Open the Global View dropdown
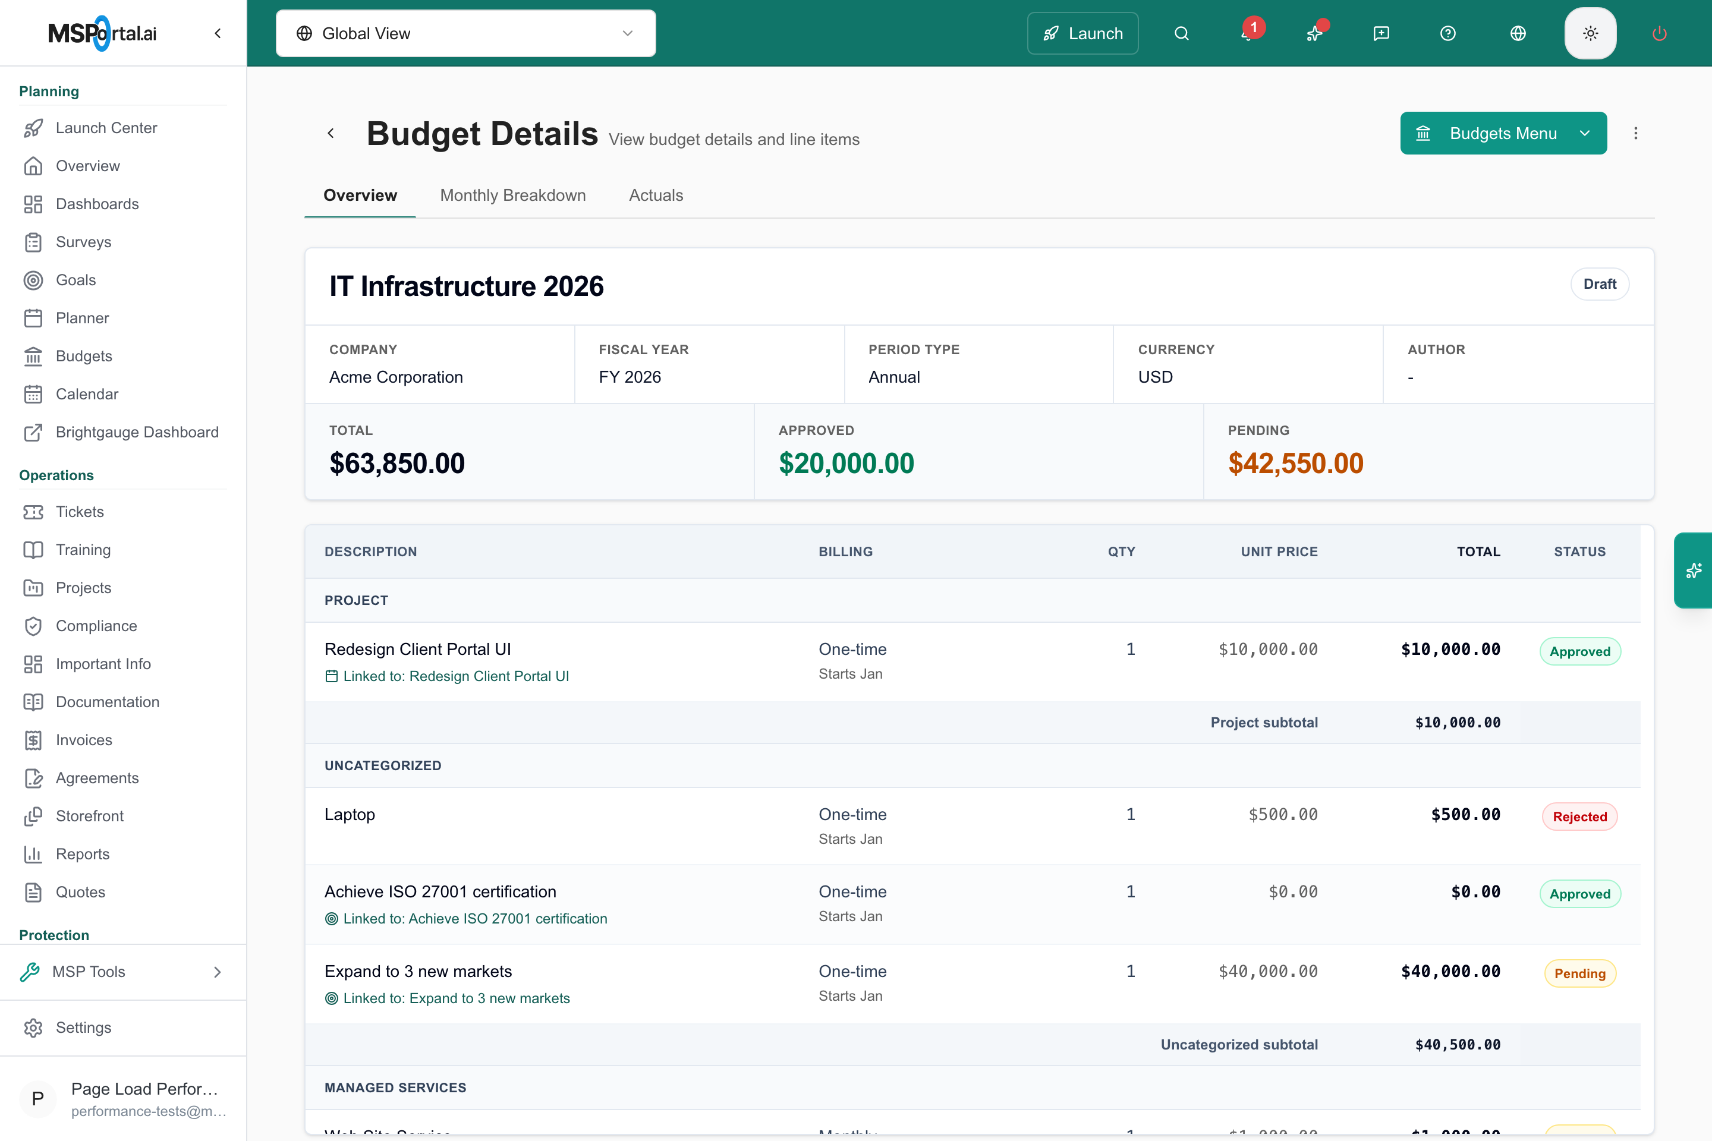The image size is (1712, 1141). click(466, 33)
